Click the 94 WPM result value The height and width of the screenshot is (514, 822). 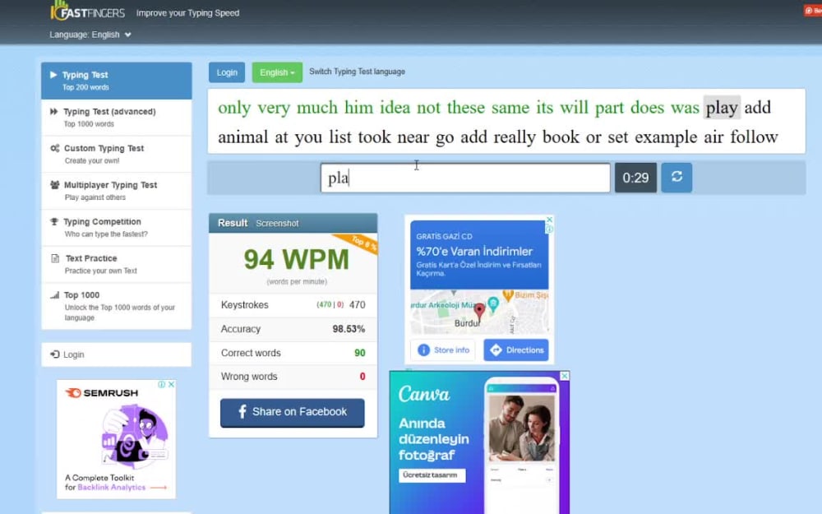tap(296, 260)
